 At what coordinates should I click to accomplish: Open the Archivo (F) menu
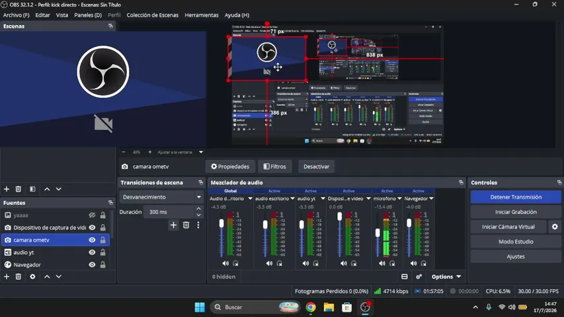point(16,15)
